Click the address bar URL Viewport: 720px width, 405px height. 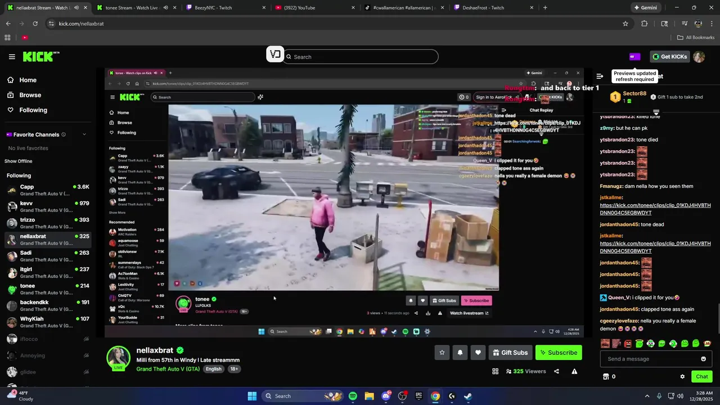coord(81,24)
